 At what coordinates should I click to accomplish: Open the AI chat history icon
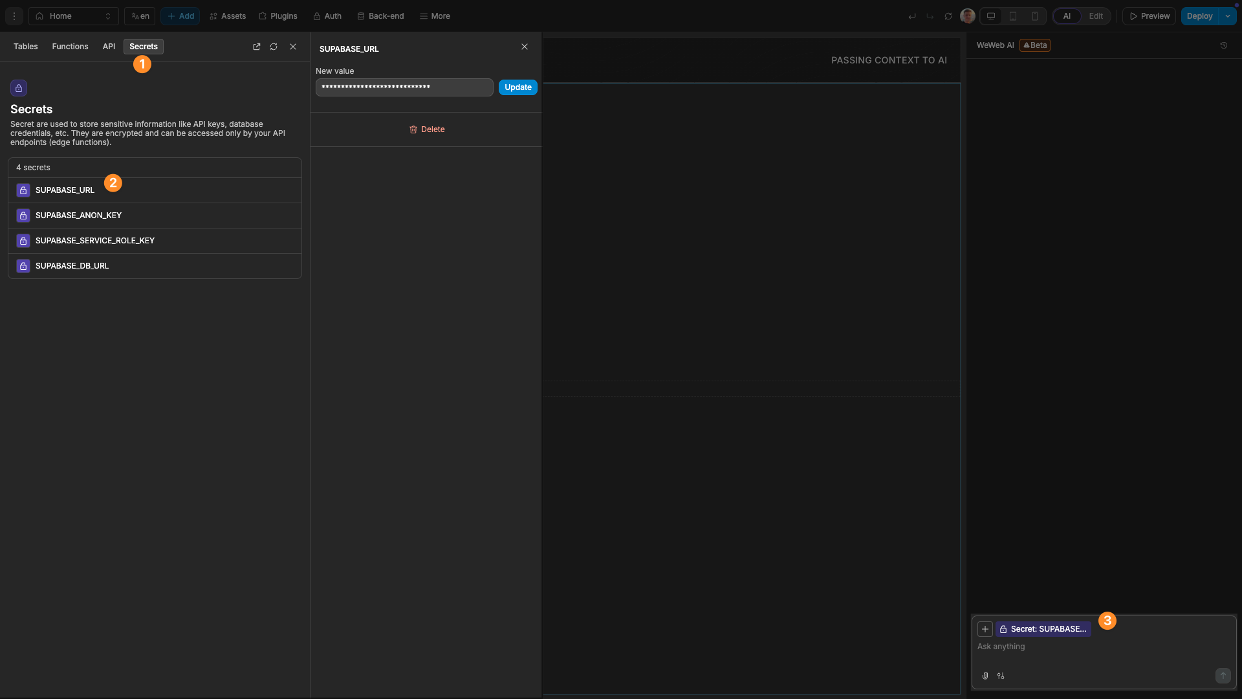(x=1223, y=45)
